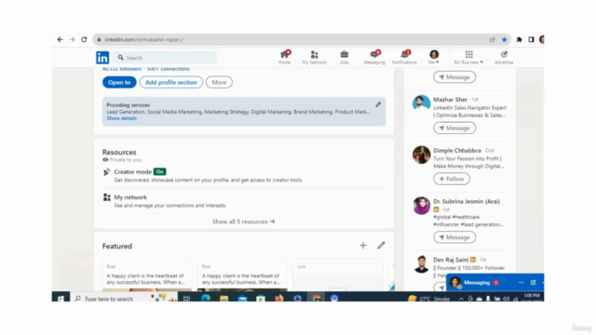Open the Jobs briefcase icon
Screen dimensions: 596x335
click(x=344, y=58)
